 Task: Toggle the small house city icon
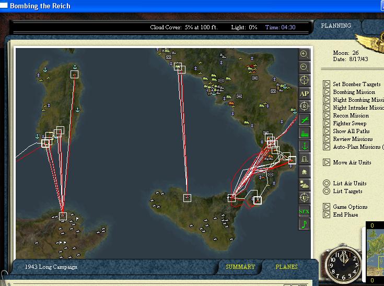click(x=304, y=172)
